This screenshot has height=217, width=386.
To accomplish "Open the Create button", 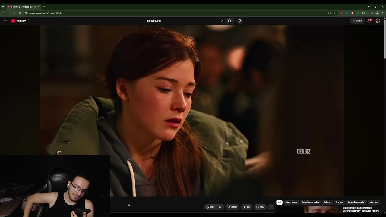I will coord(358,21).
